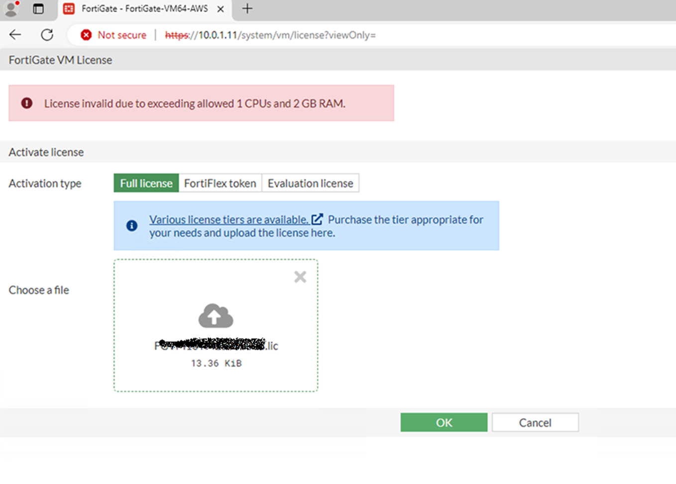Cancel the license activation

click(x=535, y=422)
